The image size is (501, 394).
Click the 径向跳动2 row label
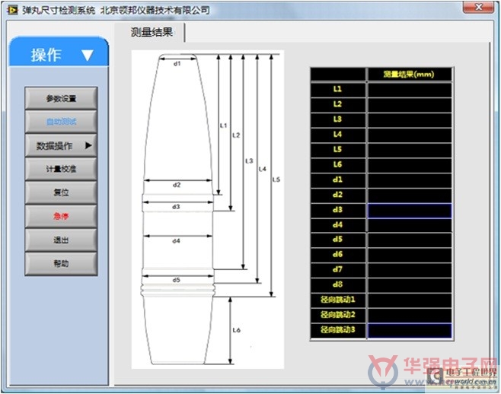(338, 315)
